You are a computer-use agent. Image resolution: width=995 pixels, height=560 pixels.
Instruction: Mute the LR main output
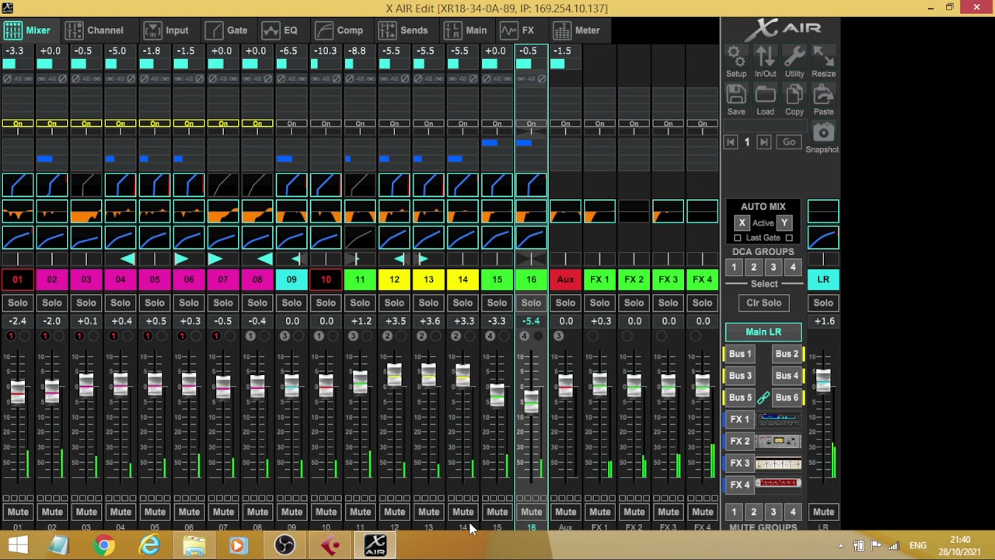[x=823, y=512]
